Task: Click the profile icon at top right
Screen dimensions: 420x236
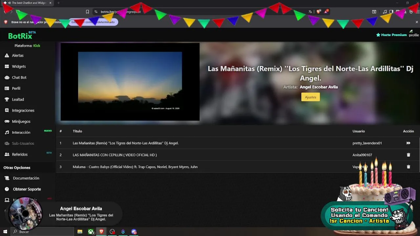Action: [414, 33]
